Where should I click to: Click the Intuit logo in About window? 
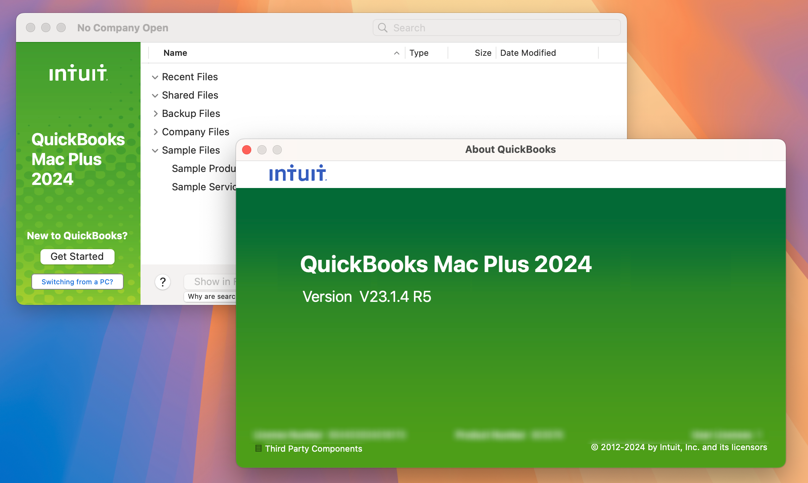coord(298,173)
